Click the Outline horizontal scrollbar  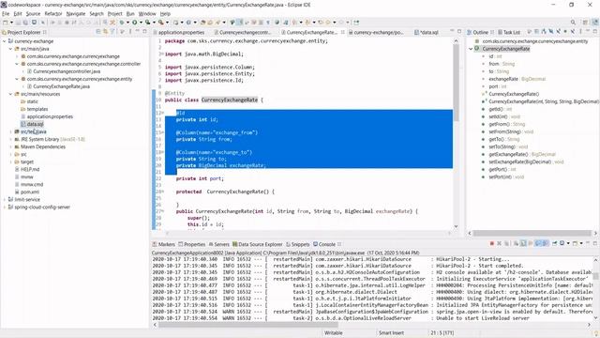[532, 233]
